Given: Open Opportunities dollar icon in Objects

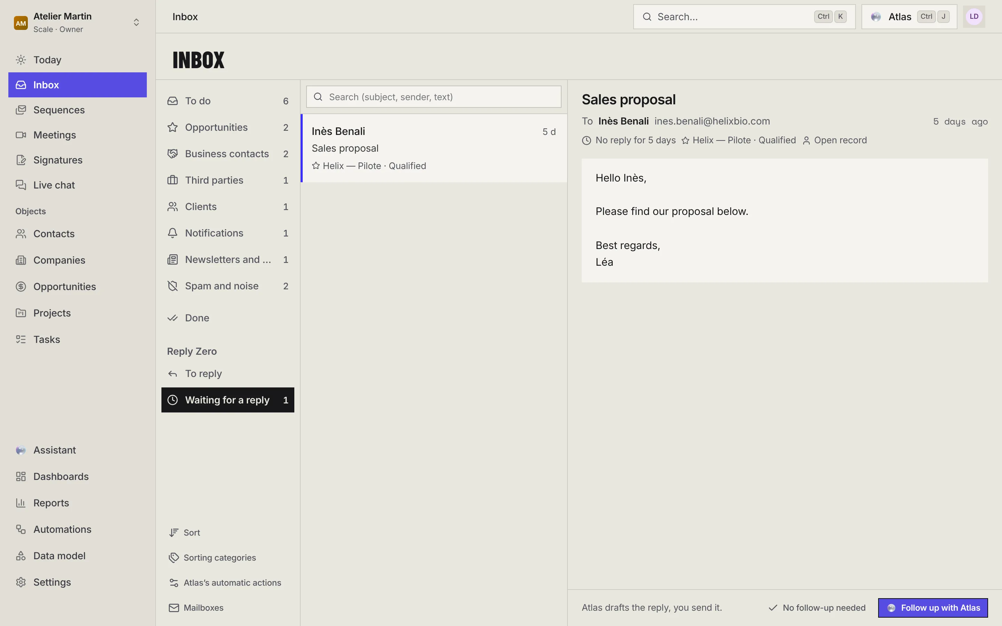Looking at the screenshot, I should tap(21, 287).
